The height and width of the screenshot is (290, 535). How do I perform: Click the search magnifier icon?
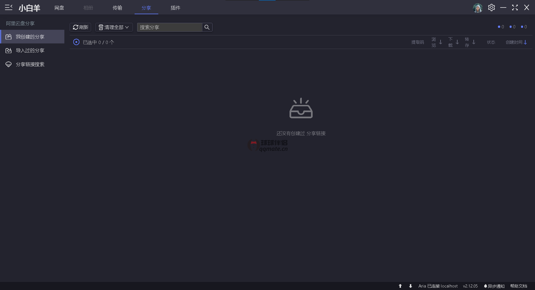pos(207,27)
